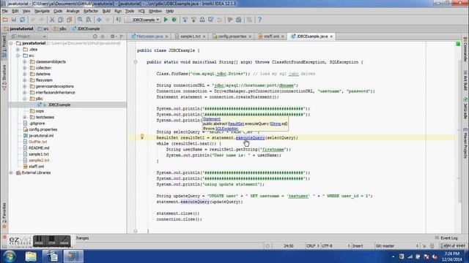Click the VCS Commit Changes icon
This screenshot has height=263, width=469.
click(193, 20)
